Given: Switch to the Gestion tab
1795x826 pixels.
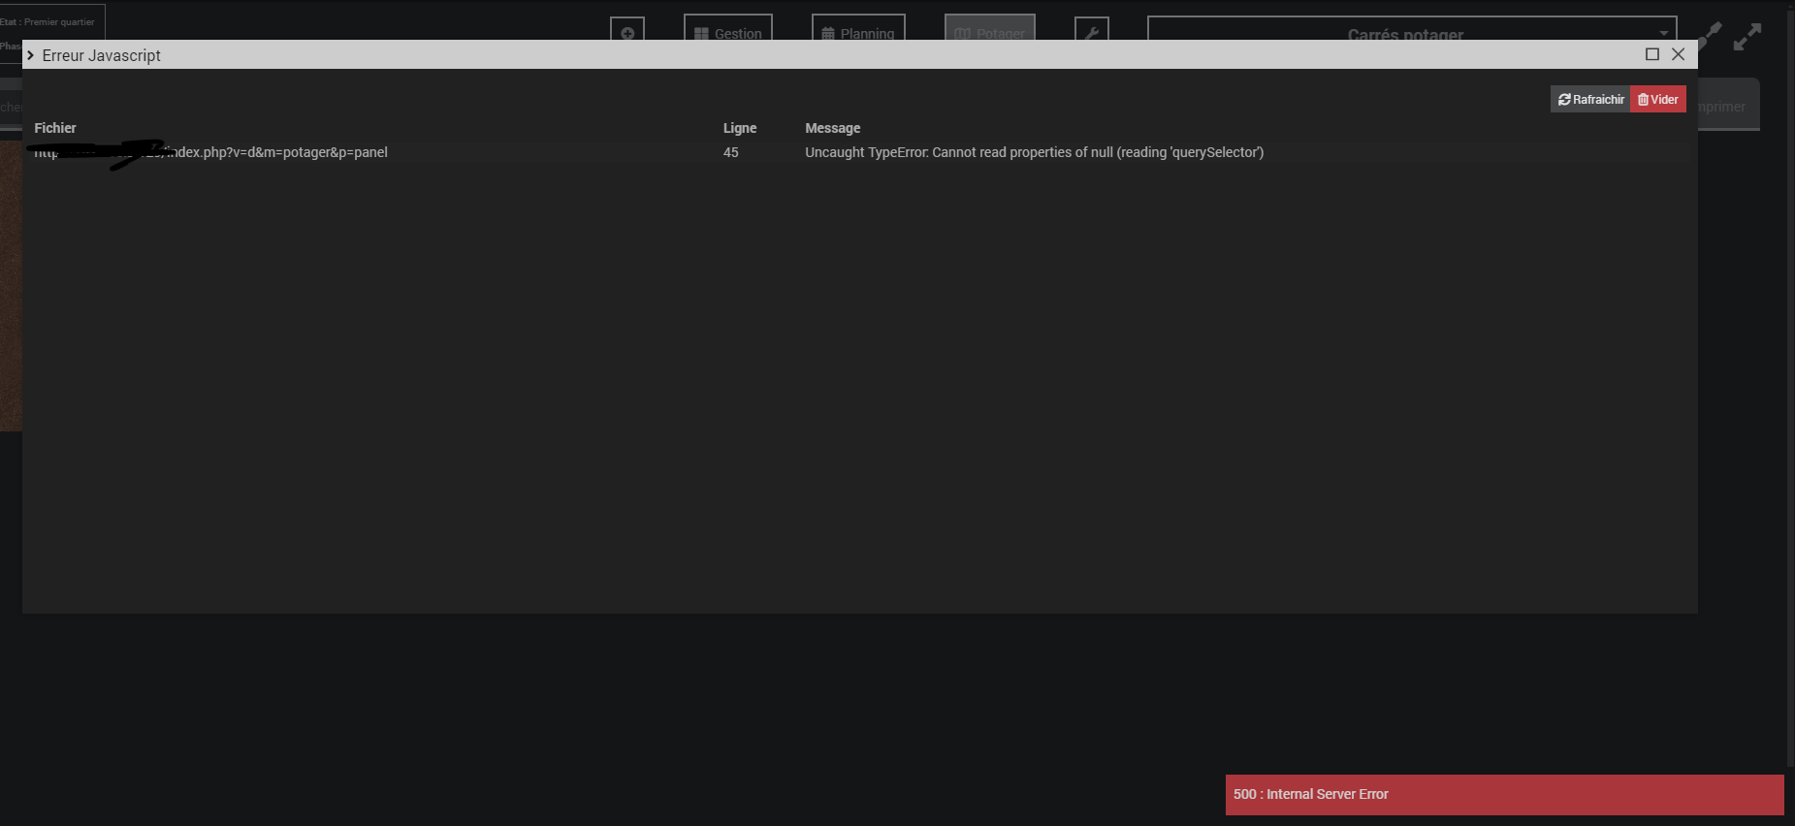Looking at the screenshot, I should coord(728,29).
